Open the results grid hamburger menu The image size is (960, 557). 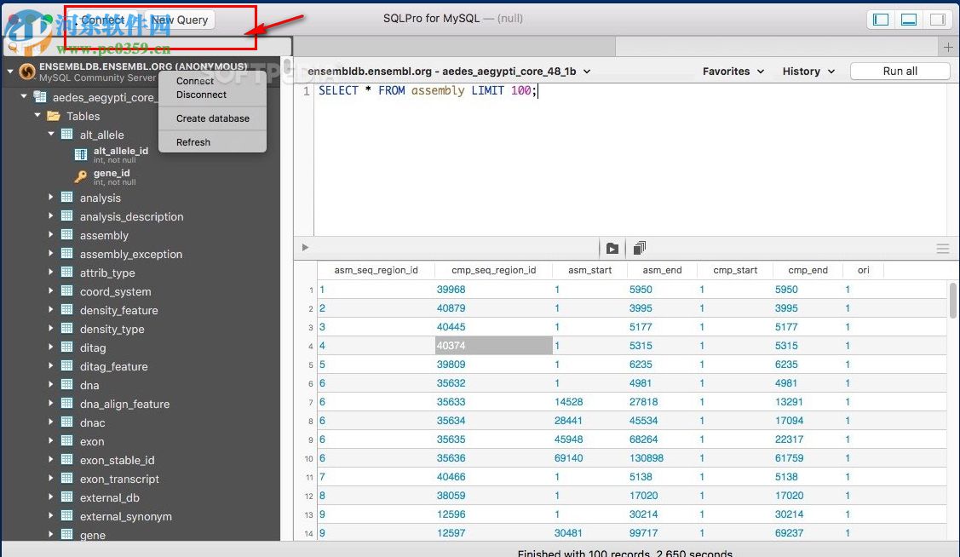point(942,248)
